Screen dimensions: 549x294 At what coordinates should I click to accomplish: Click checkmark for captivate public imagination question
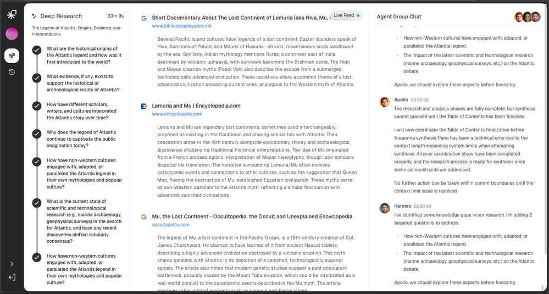click(37, 134)
